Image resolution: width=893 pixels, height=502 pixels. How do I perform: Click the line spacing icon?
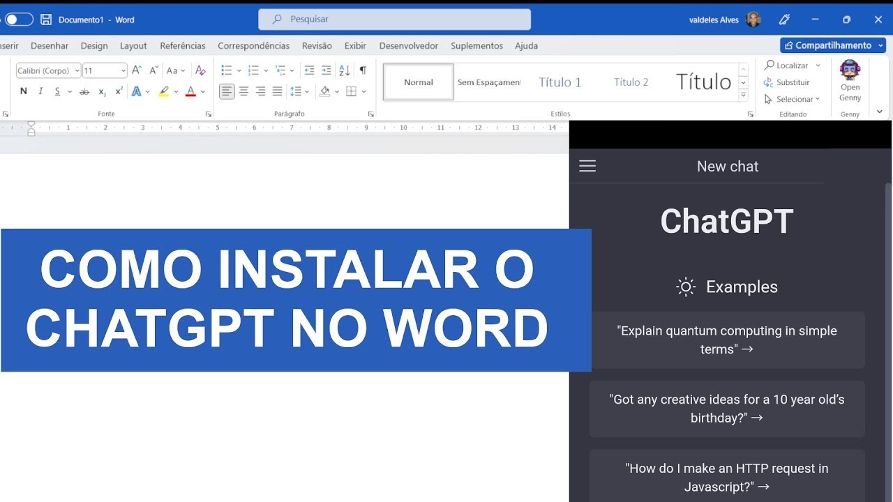(x=296, y=91)
